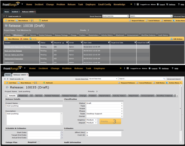
Task: Open Email Config in the top menu
Action: coord(104,4)
